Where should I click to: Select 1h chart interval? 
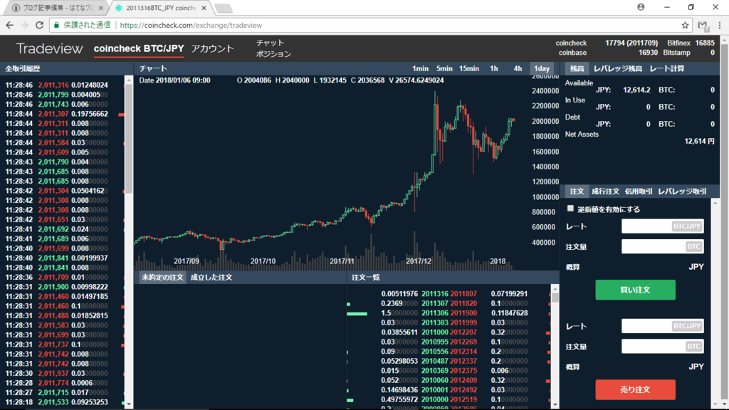pyautogui.click(x=494, y=68)
